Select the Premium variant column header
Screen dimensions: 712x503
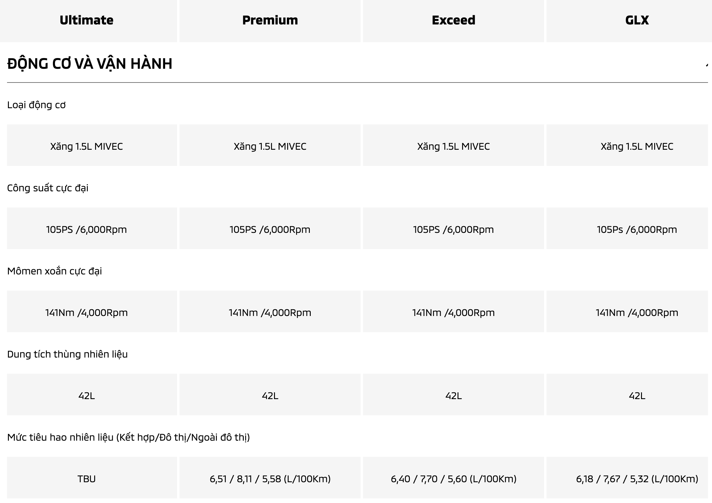(270, 20)
